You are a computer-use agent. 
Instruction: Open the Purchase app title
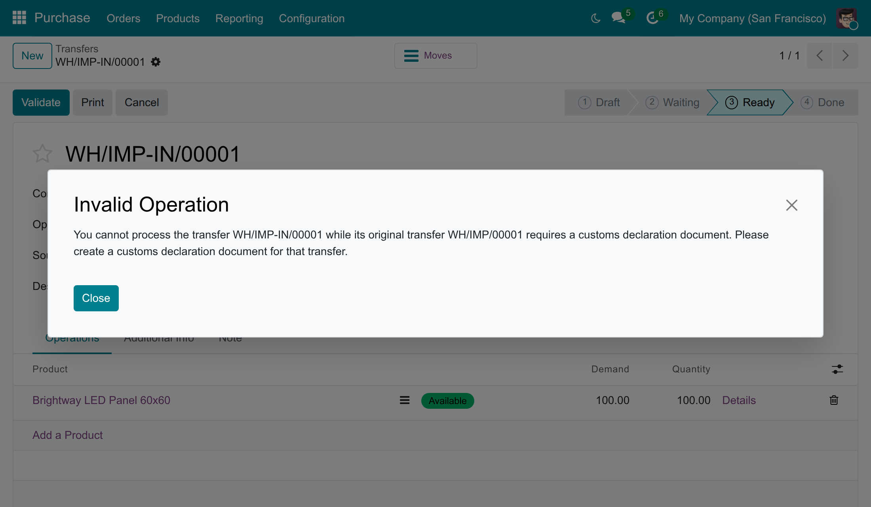(62, 18)
